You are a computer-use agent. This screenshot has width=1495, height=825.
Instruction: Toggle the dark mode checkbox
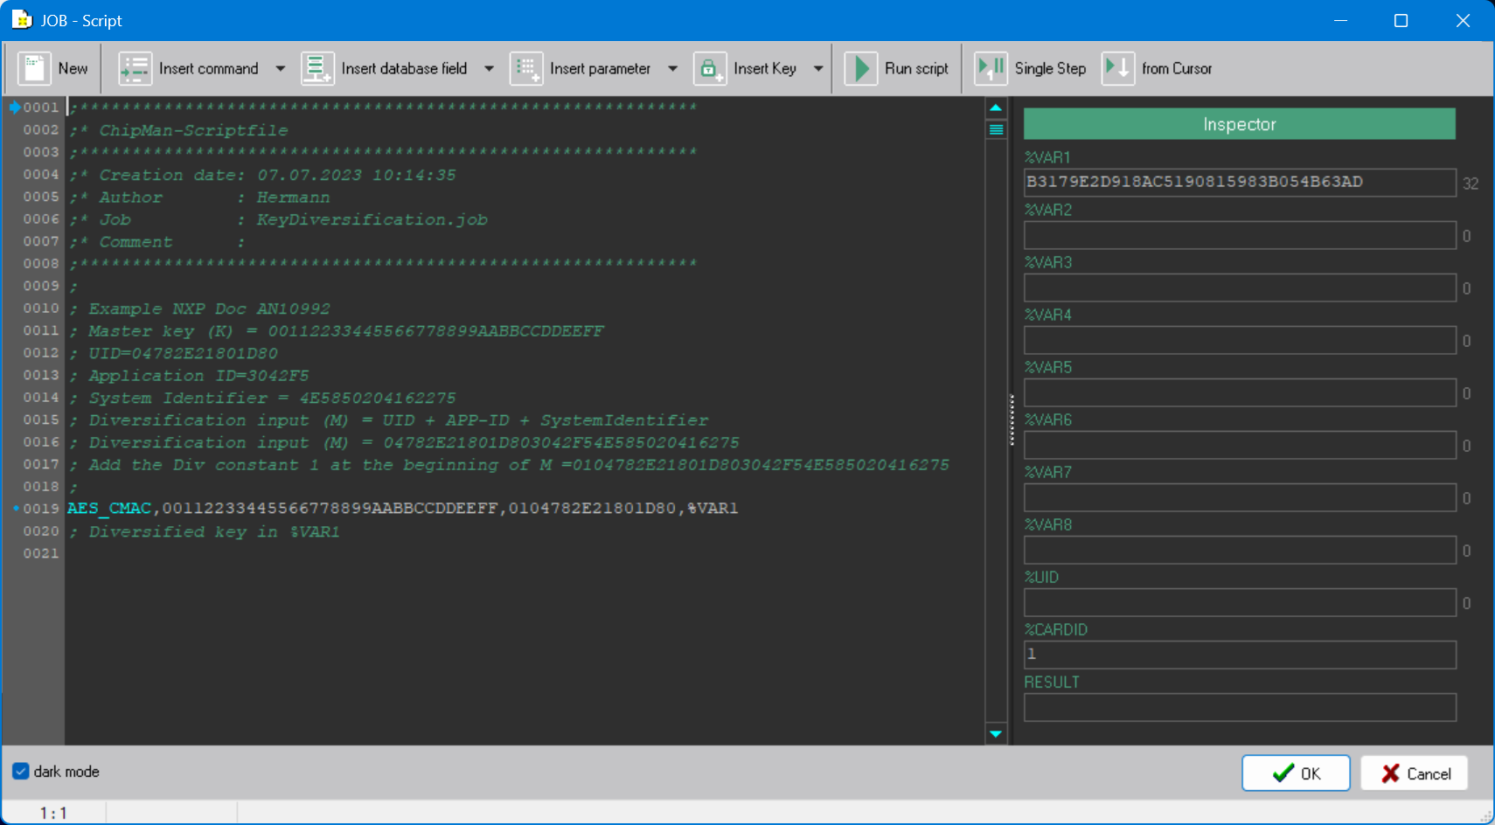tap(21, 772)
